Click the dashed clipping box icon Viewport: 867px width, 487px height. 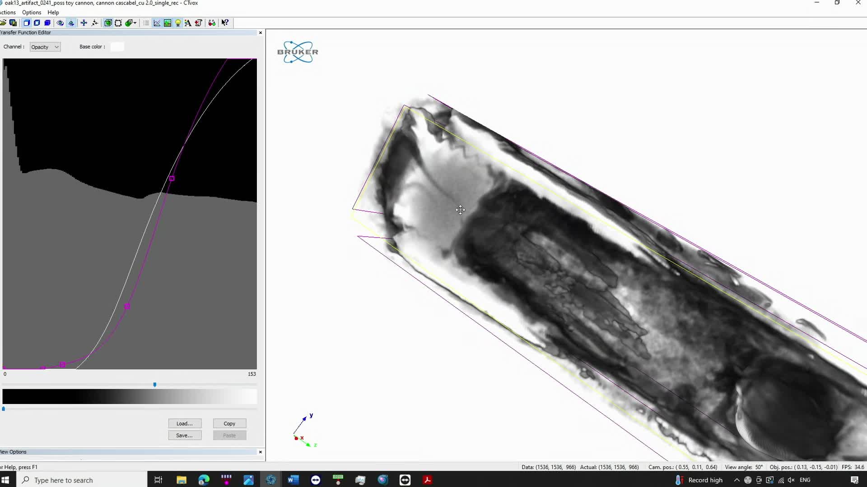[x=118, y=23]
